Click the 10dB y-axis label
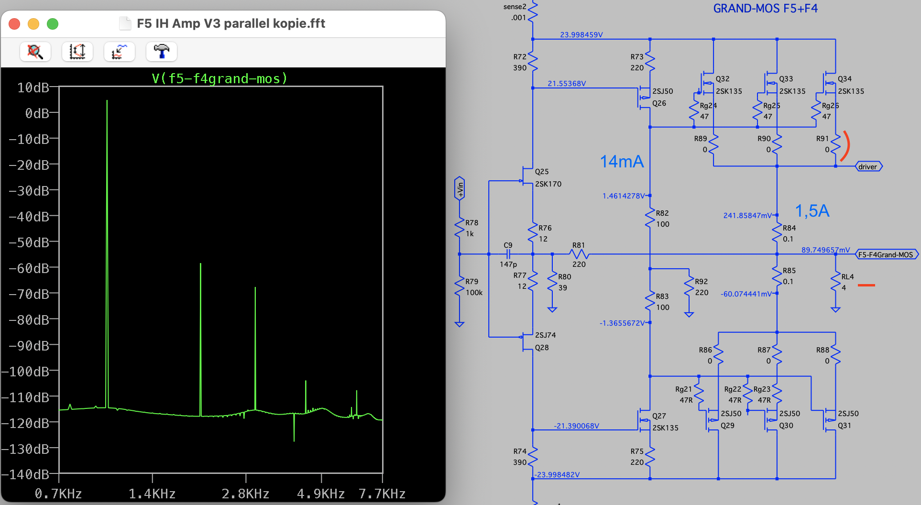 pyautogui.click(x=33, y=88)
